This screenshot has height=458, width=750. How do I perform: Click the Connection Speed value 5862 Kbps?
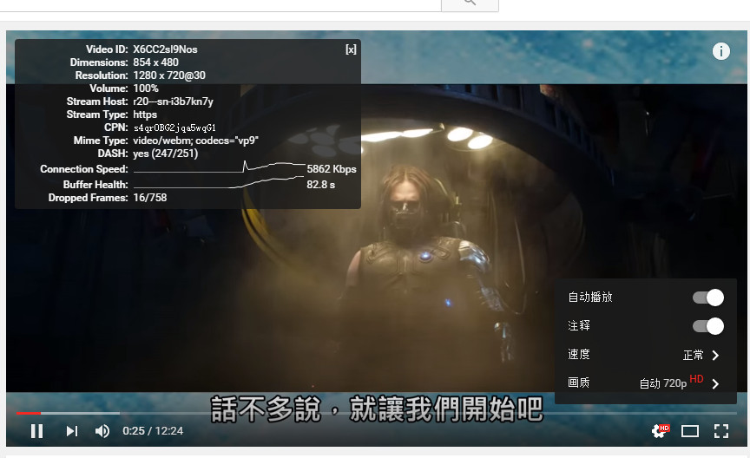pyautogui.click(x=332, y=169)
